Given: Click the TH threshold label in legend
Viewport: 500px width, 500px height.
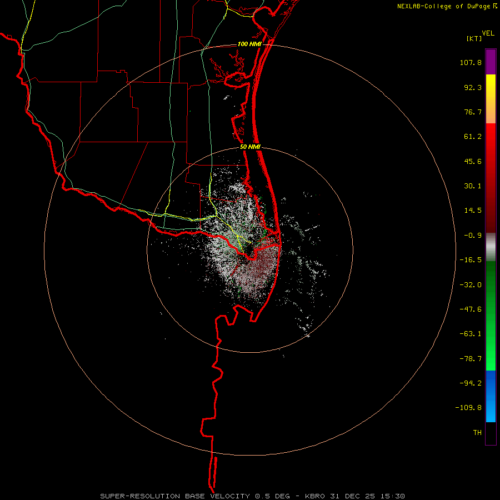Looking at the screenshot, I should (477, 432).
